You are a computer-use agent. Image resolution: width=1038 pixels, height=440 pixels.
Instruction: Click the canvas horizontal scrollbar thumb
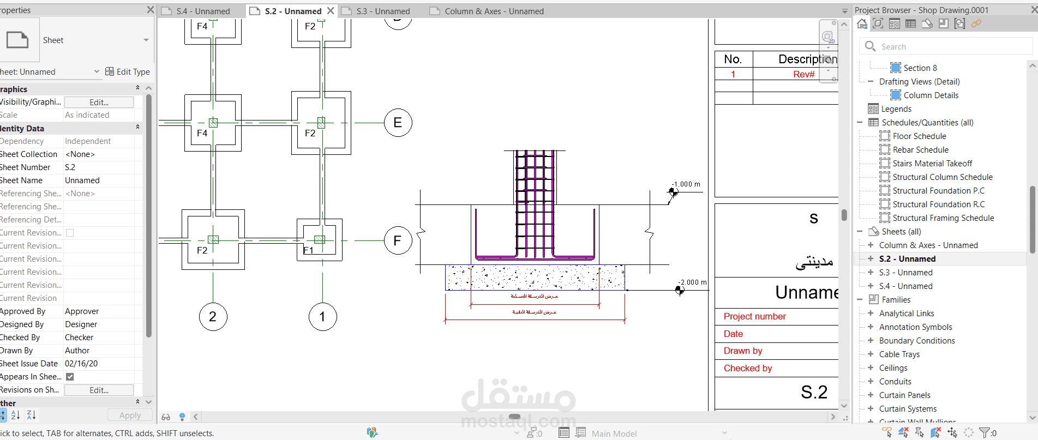(514, 417)
